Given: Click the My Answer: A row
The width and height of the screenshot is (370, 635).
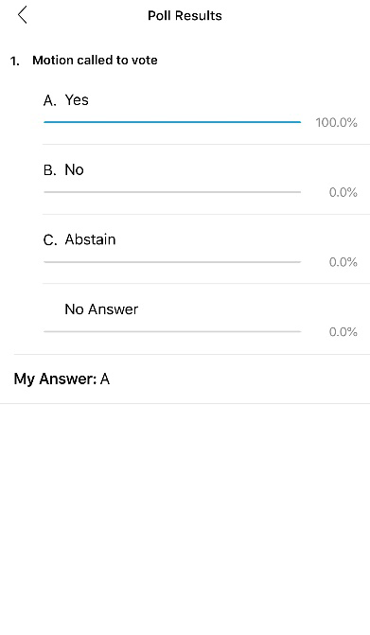Looking at the screenshot, I should click(x=185, y=379).
